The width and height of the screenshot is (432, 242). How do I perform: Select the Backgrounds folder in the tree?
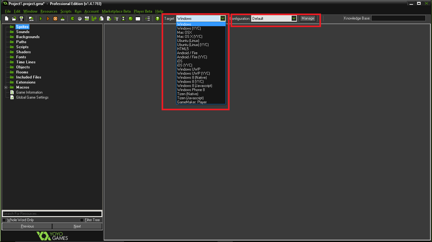pyautogui.click(x=28, y=37)
